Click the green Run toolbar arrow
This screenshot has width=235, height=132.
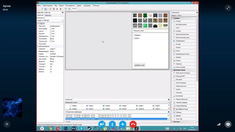click(x=61, y=9)
